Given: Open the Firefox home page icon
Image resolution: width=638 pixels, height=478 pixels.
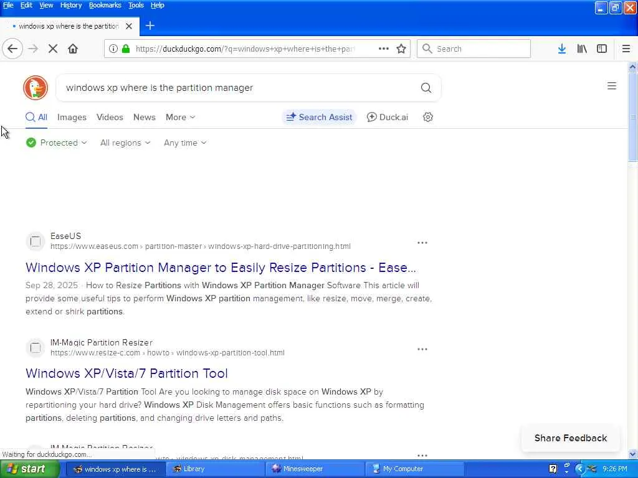Looking at the screenshot, I should 73,49.
